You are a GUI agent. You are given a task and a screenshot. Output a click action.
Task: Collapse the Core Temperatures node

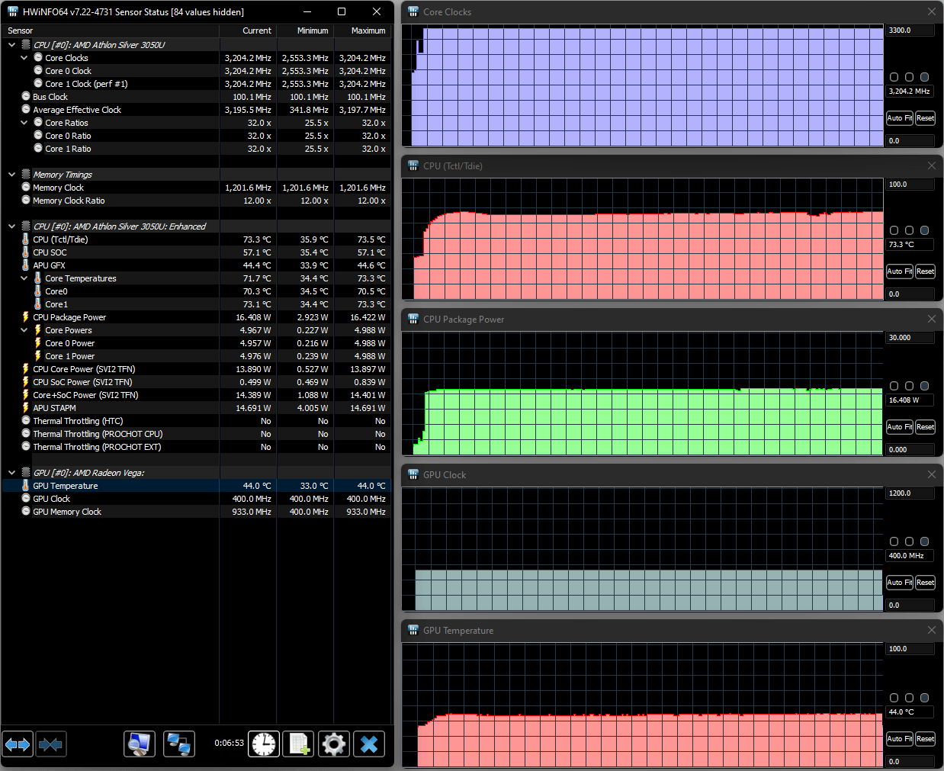click(24, 278)
